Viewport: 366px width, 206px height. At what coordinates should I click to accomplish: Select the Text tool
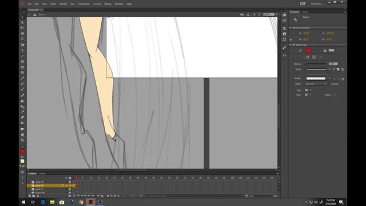pos(22,50)
